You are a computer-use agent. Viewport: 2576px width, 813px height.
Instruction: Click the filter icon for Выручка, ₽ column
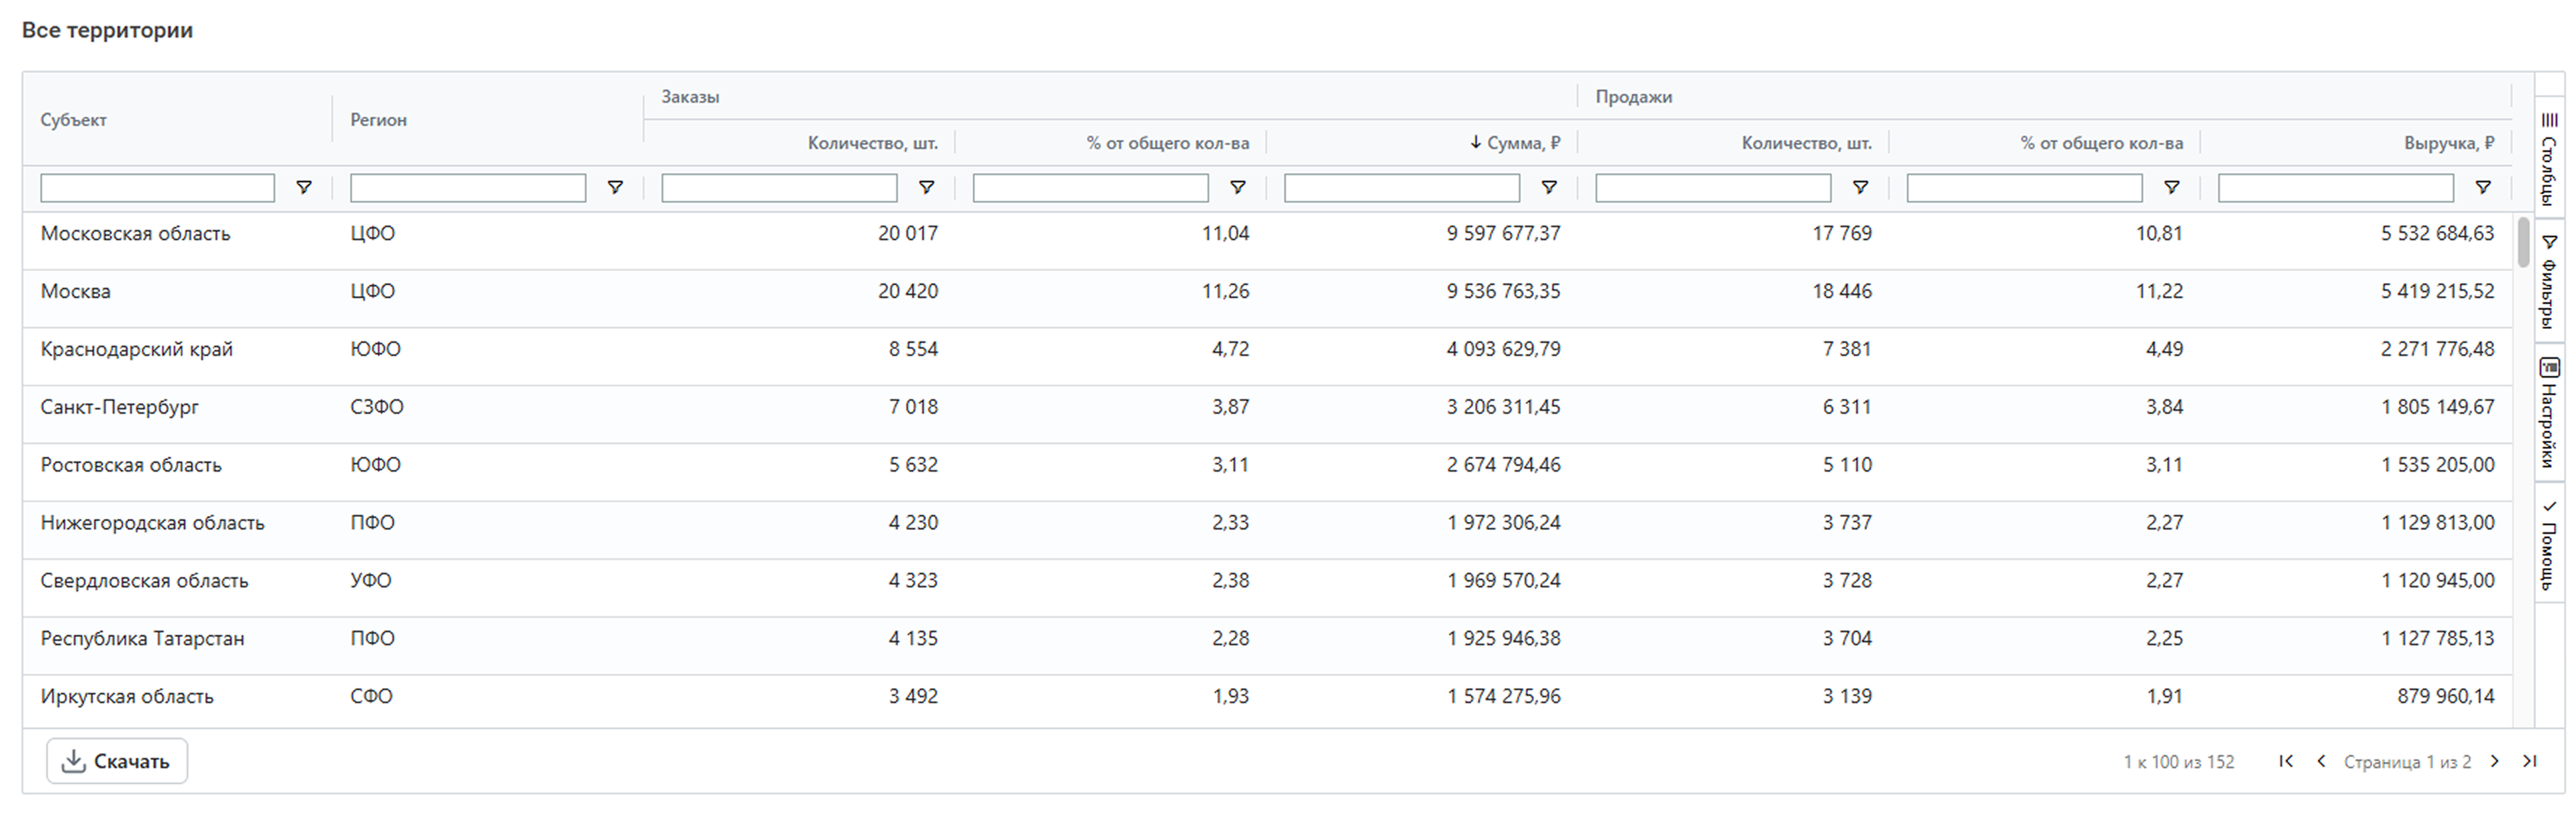pos(2483,188)
